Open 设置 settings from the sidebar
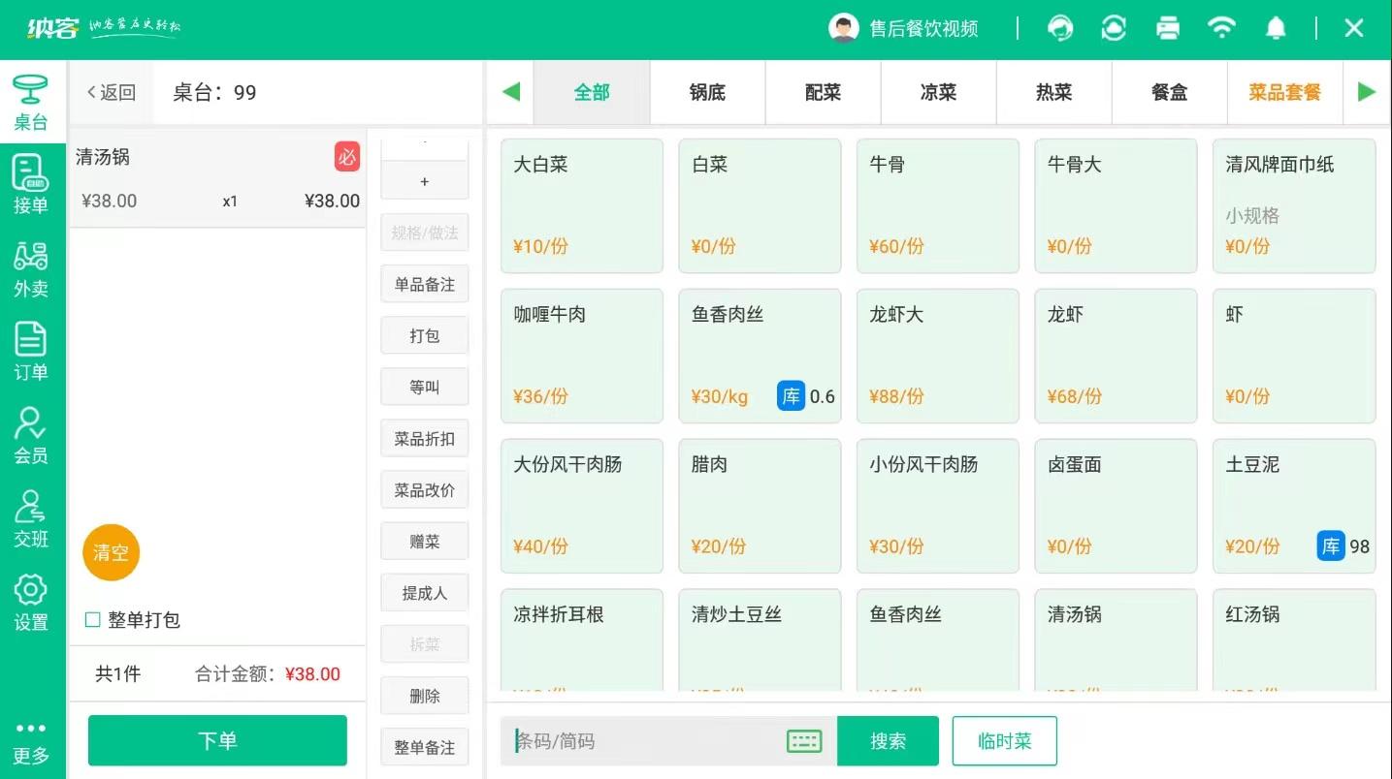 31,603
